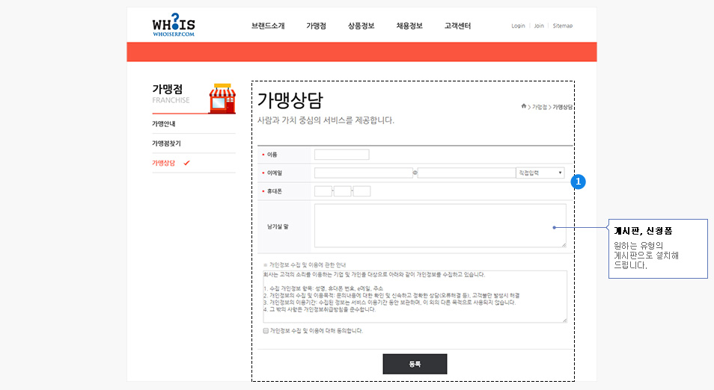Click the 남기실 말 message text area
Screen dimensions: 714x390
(439, 225)
